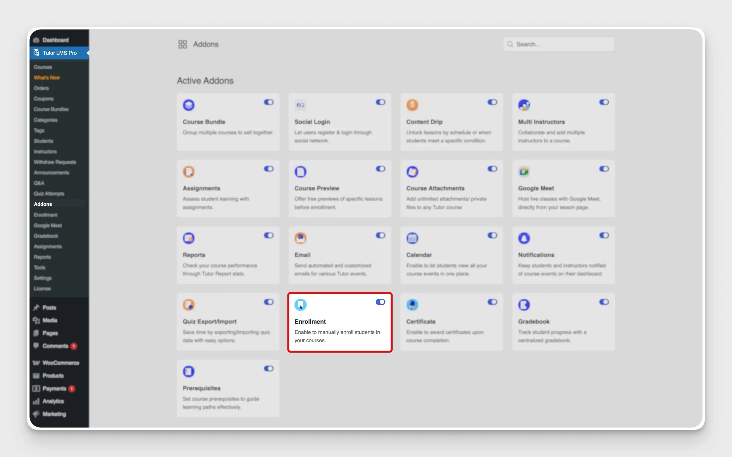Select Course Bundles in the sidebar

click(51, 109)
